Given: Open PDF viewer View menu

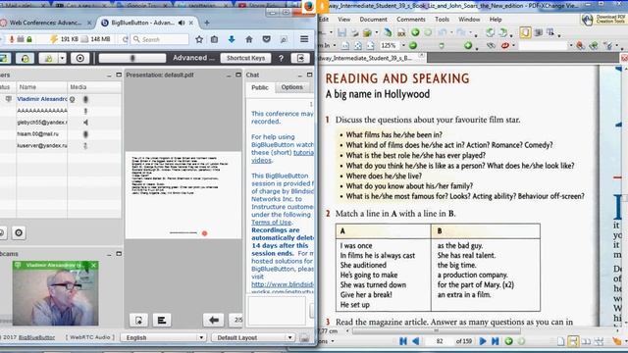Looking at the screenshot, I should coord(343,20).
